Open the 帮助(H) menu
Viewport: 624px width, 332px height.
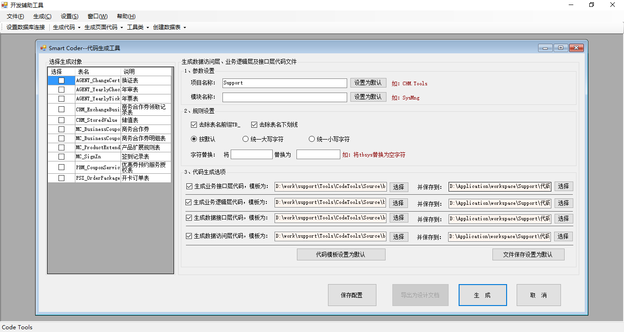[x=126, y=16]
